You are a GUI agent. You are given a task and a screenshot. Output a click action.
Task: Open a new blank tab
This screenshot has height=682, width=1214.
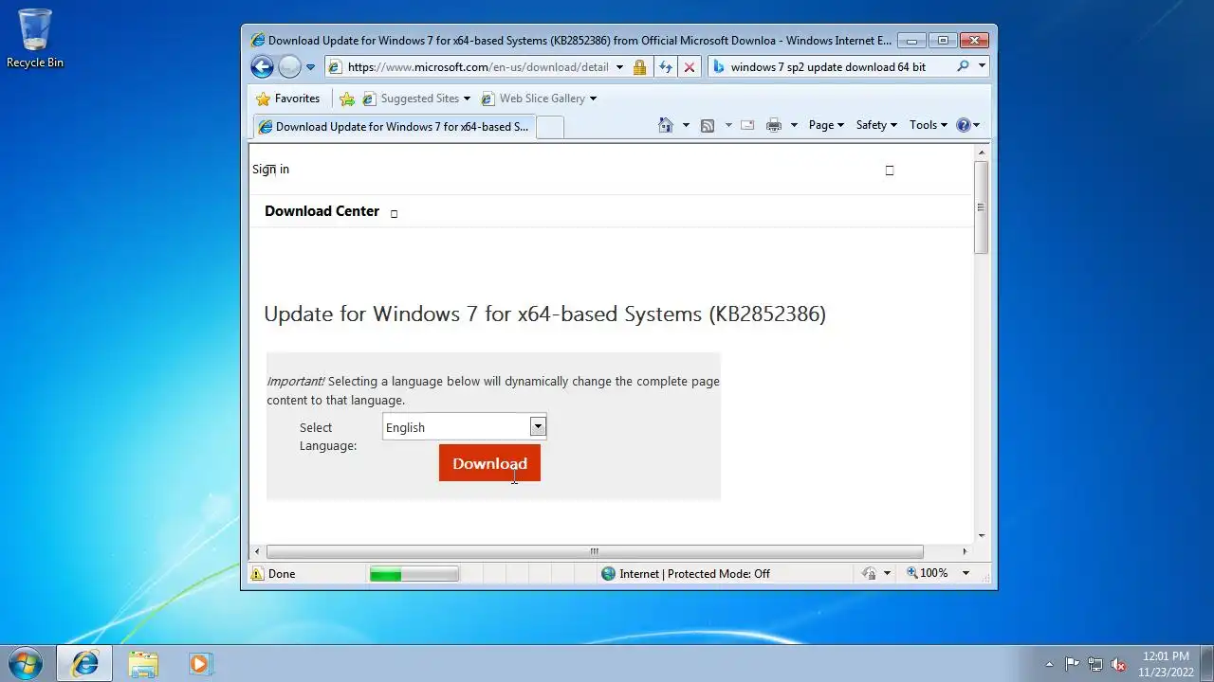(550, 127)
